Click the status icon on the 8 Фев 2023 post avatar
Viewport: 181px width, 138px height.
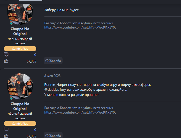11,99
